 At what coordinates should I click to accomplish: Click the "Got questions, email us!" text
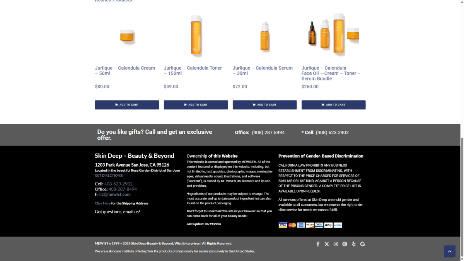[x=118, y=212]
